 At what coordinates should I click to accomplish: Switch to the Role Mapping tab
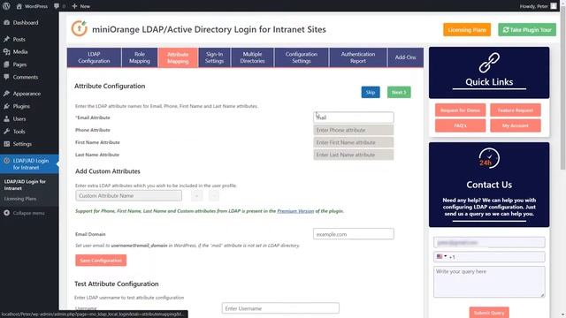(x=140, y=57)
